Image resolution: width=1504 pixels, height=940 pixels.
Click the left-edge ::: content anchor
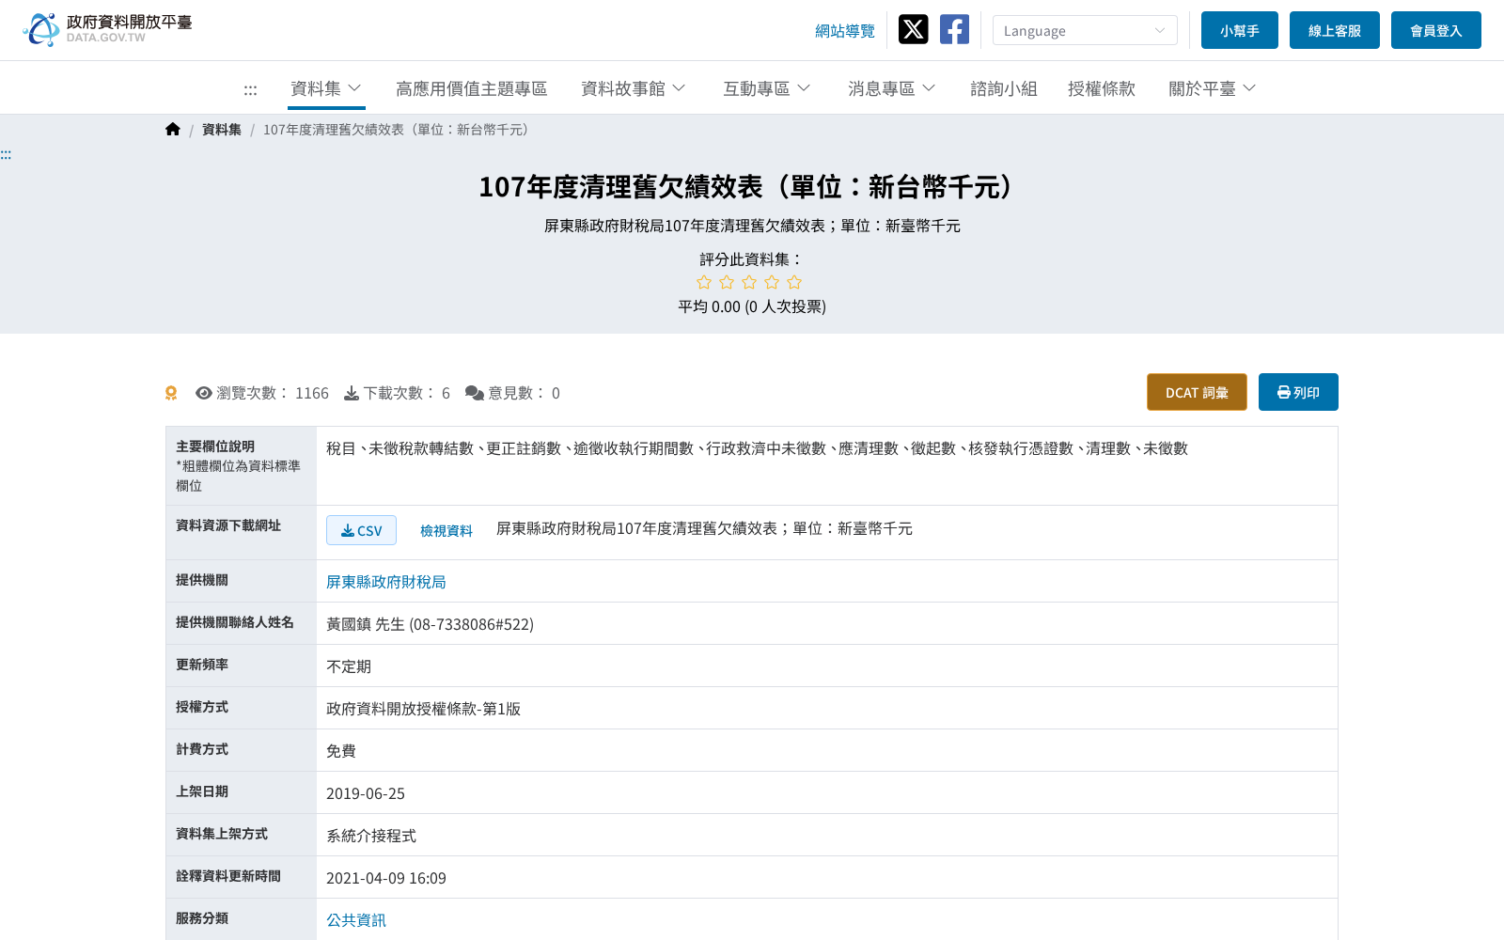(6, 155)
